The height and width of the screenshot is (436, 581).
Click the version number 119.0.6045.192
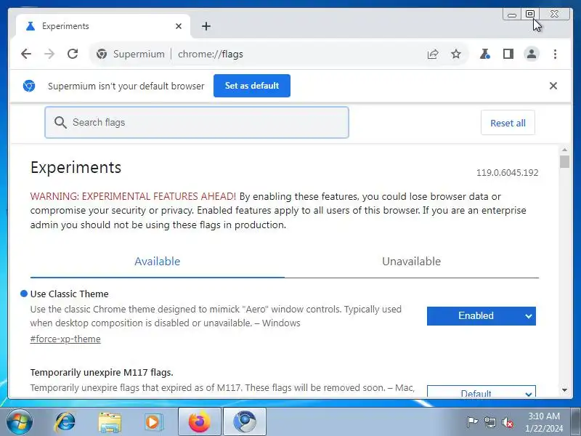tap(507, 173)
